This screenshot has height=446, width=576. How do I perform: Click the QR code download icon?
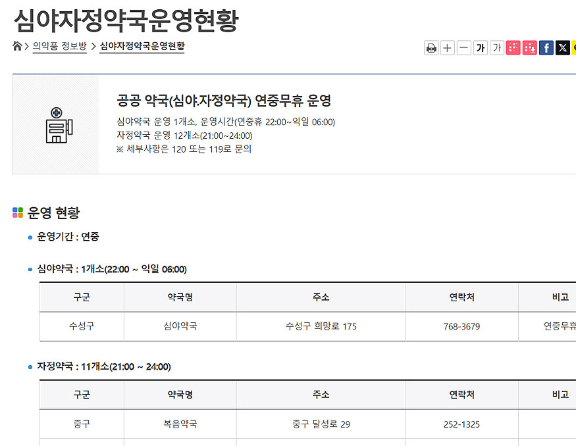(x=529, y=47)
